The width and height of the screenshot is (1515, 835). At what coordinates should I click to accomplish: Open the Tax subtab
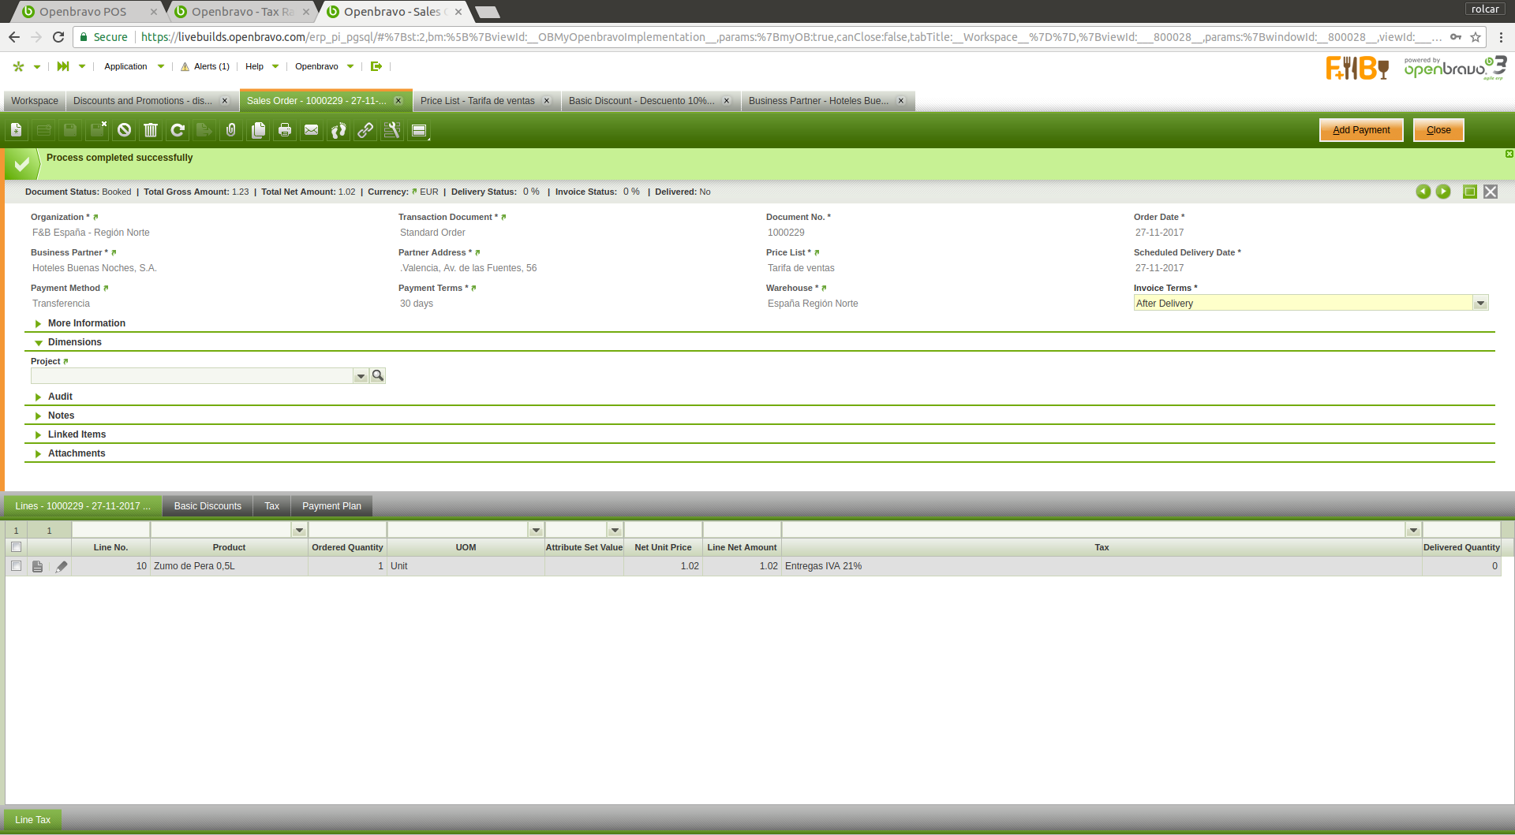(x=272, y=506)
